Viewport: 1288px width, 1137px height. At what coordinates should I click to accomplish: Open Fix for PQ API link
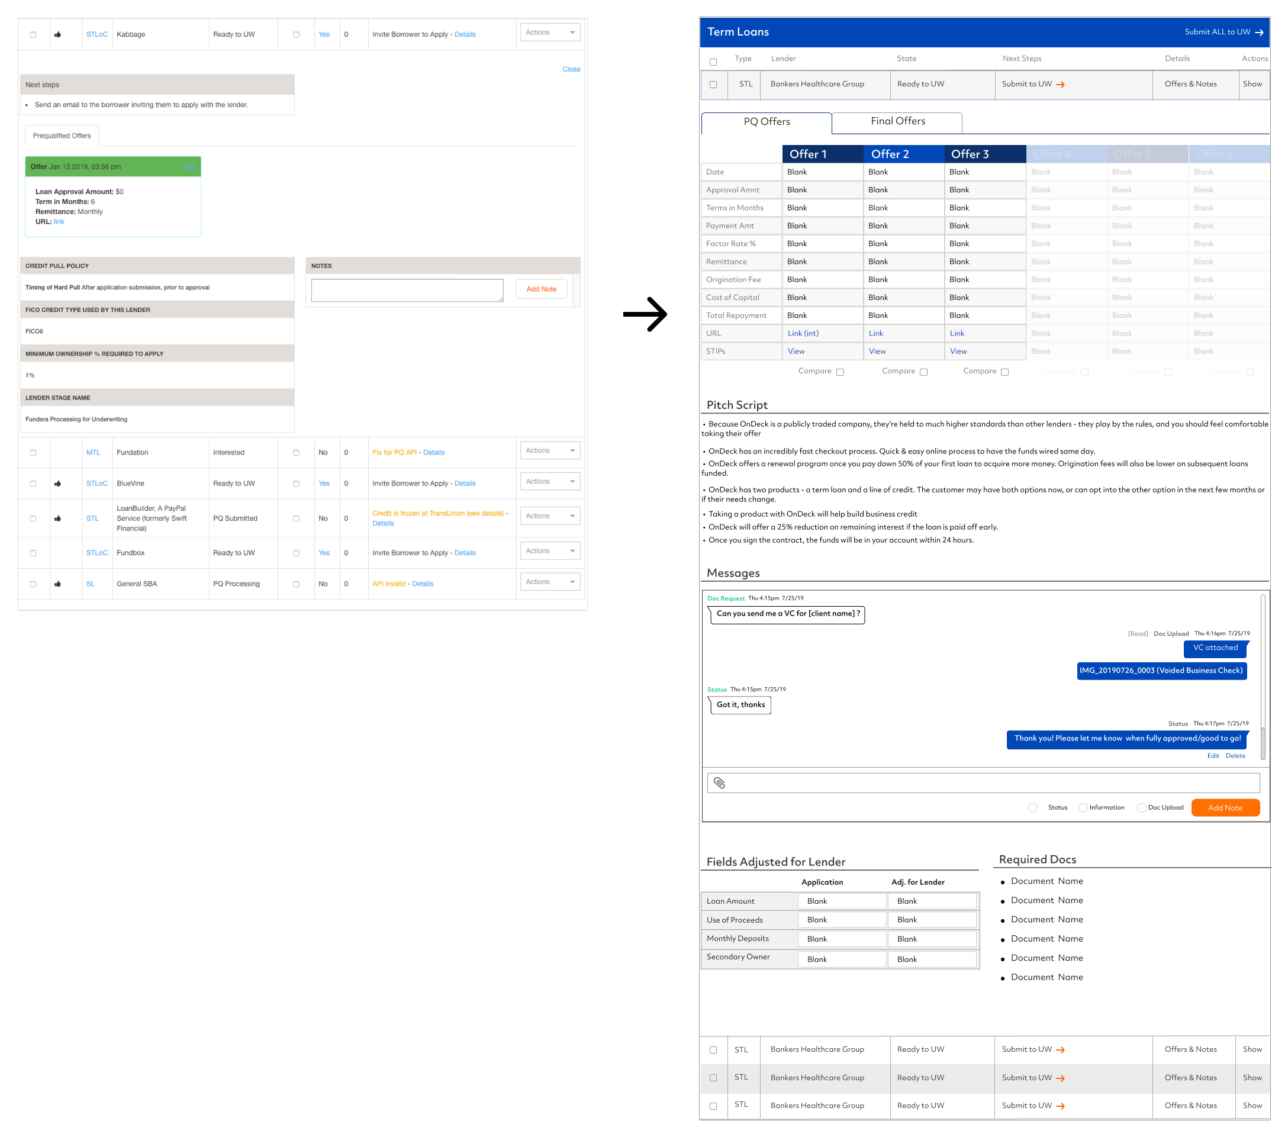394,453
